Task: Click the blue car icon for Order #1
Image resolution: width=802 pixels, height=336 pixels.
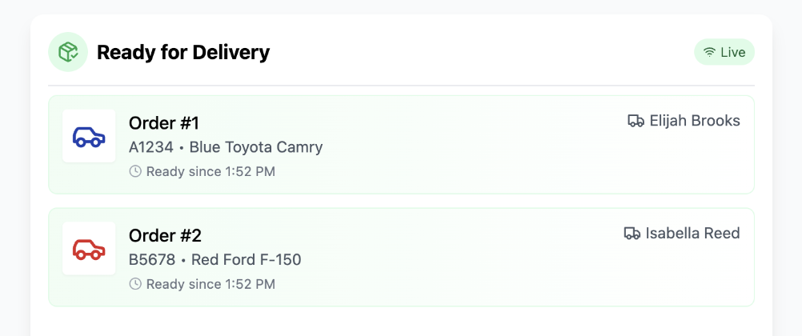Action: point(89,137)
